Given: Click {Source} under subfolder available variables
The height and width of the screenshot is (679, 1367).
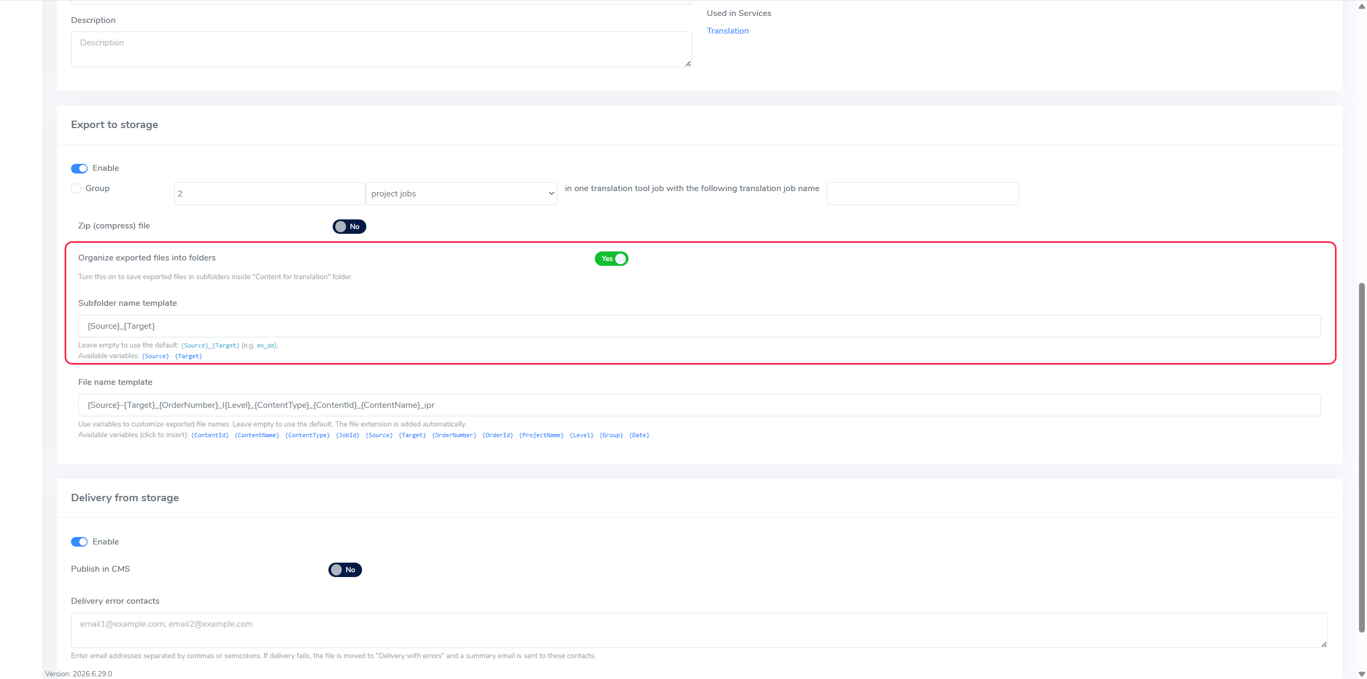Looking at the screenshot, I should click(x=155, y=357).
